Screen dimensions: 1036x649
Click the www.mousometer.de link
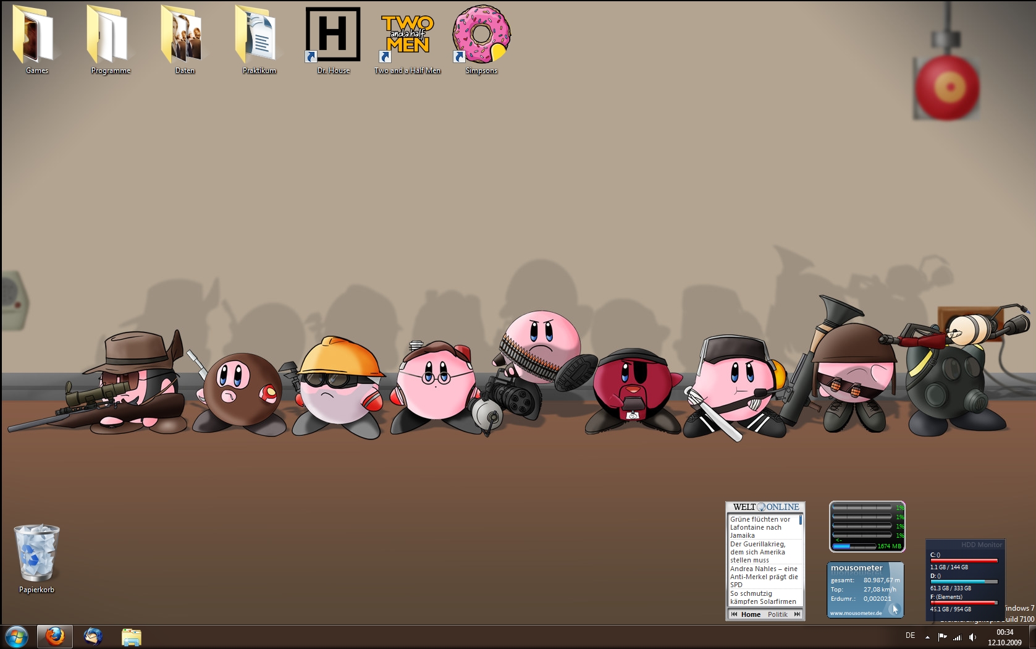(x=856, y=613)
